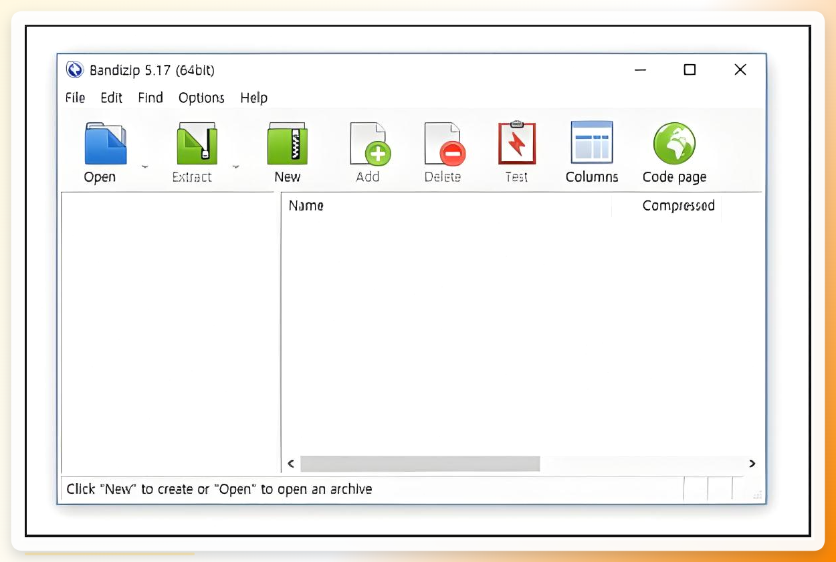This screenshot has height=562, width=836.
Task: Click the Extract toolbar icon
Action: point(196,143)
